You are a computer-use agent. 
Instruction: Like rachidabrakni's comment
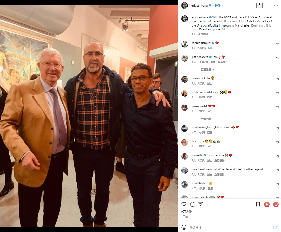[x=277, y=44]
